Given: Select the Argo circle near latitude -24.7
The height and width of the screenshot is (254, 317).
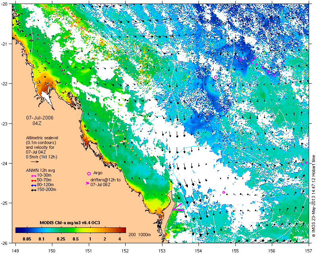Looking at the screenshot, I should click(x=223, y=192).
